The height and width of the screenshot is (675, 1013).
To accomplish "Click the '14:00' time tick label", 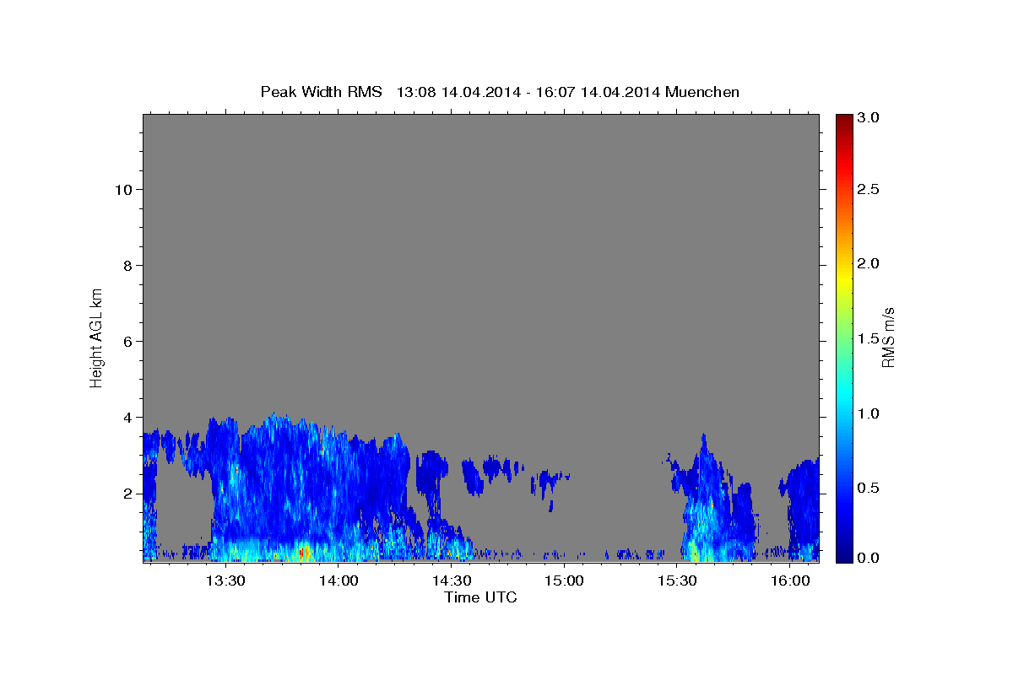I will 338,580.
